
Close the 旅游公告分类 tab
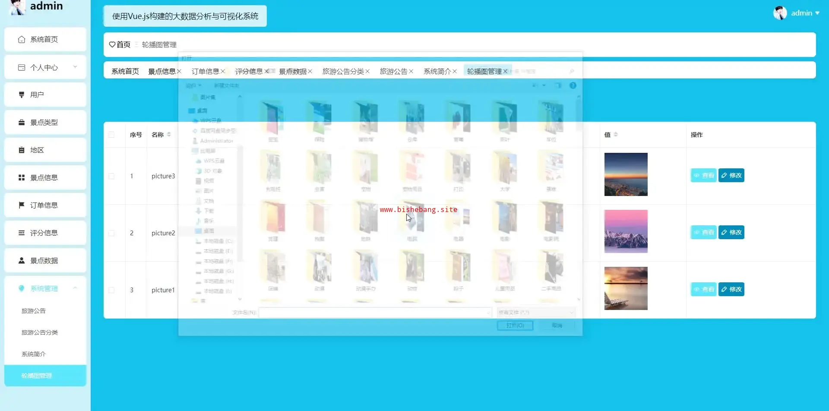point(367,71)
